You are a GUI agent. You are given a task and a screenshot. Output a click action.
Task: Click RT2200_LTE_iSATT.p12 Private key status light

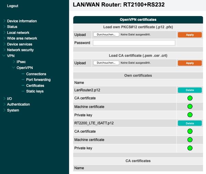[190, 148]
